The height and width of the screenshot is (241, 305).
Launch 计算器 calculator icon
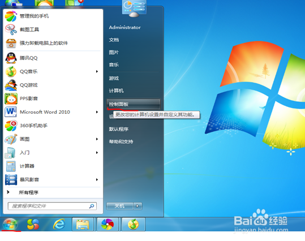click(x=11, y=166)
